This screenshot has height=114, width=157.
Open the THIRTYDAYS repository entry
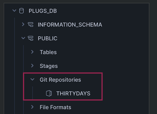click(73, 94)
